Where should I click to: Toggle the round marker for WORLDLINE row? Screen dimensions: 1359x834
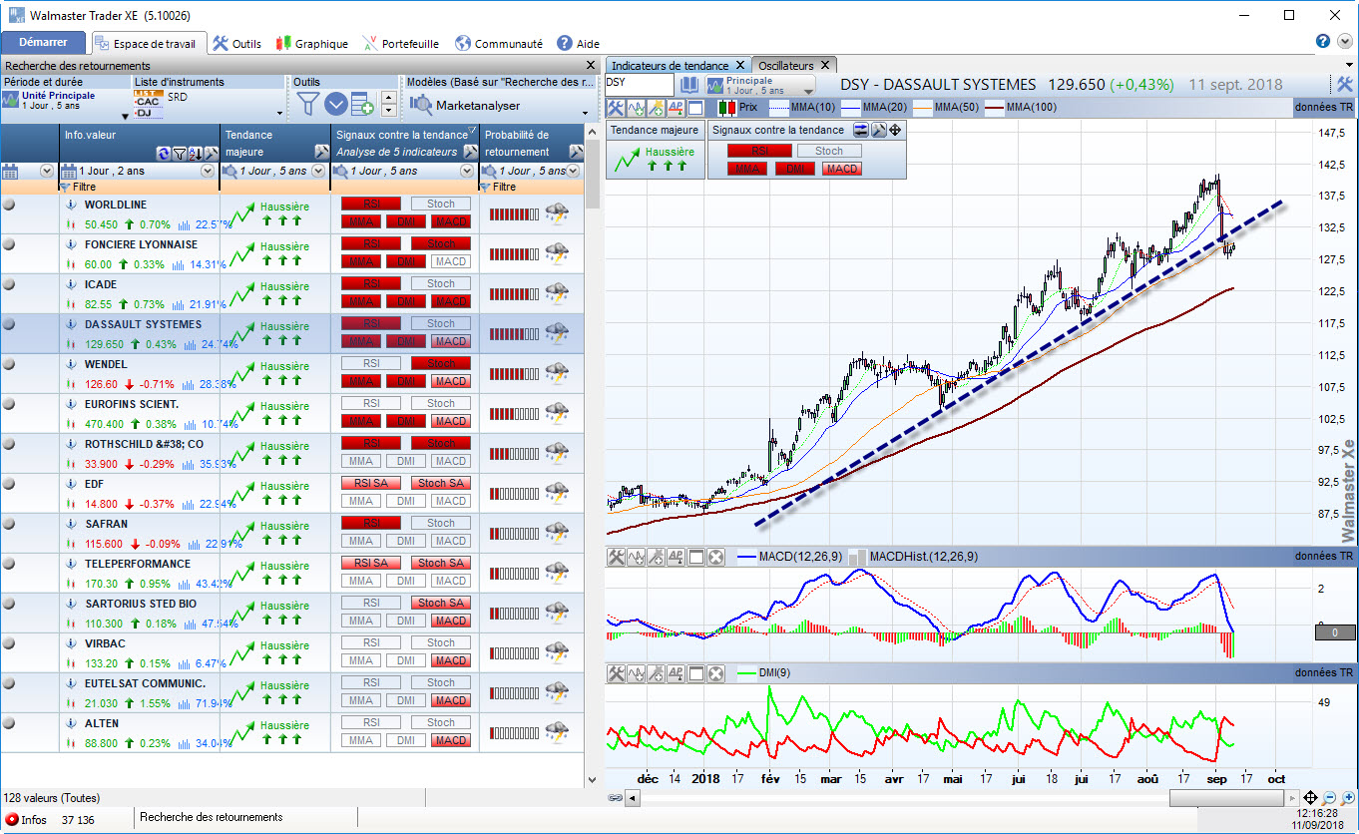pos(9,205)
